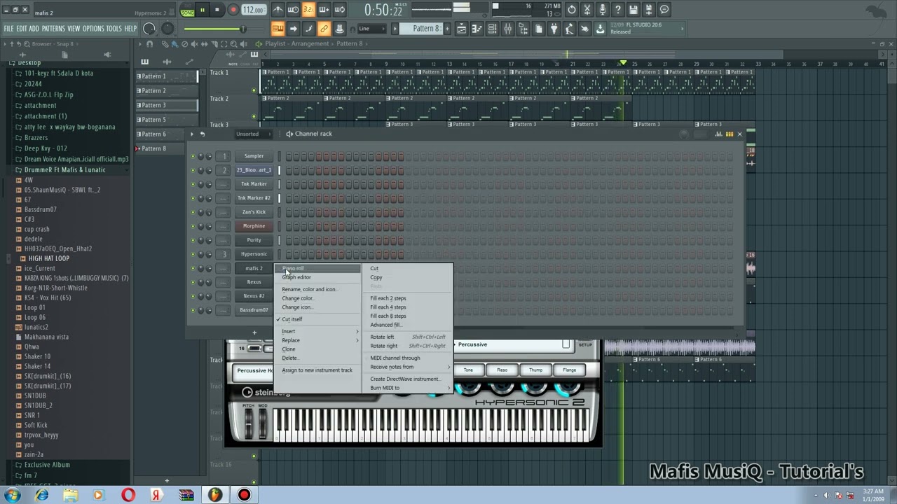Open the snap Line dropdown
Screen dimensions: 897x504
[371, 29]
